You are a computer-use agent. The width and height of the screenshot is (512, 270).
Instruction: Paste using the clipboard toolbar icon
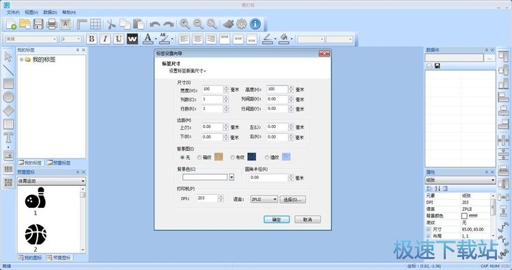point(139,24)
